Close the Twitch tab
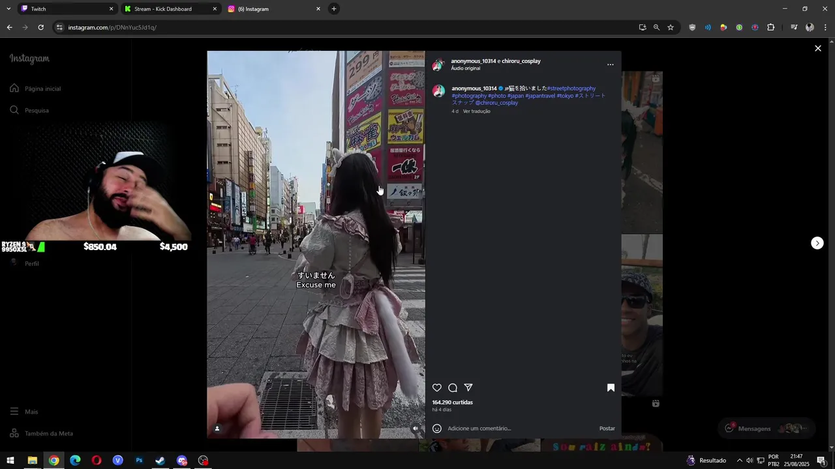This screenshot has width=835, height=469. click(111, 9)
